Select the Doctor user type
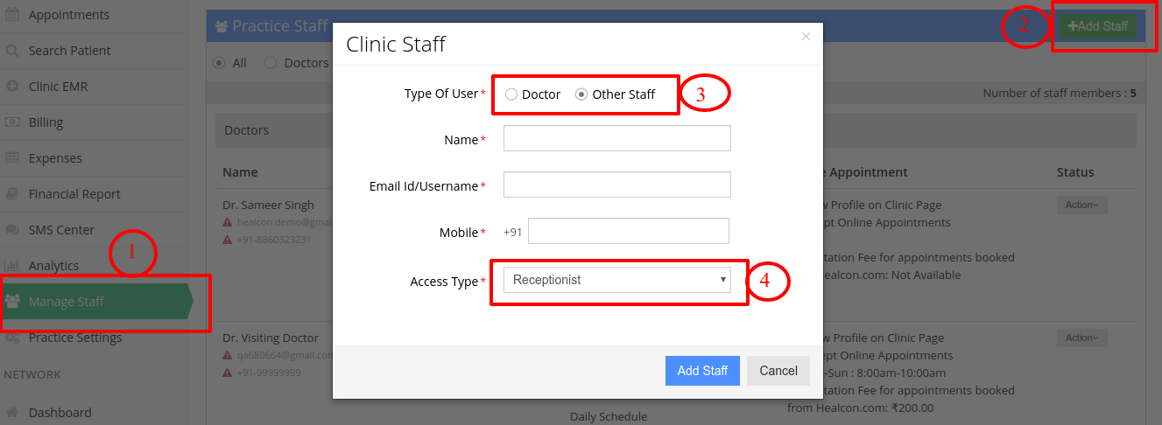1162x425 pixels. (511, 94)
